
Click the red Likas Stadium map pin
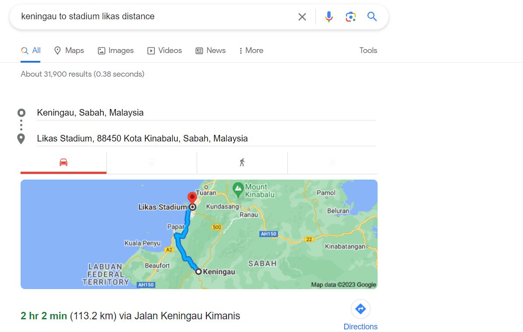(x=192, y=198)
